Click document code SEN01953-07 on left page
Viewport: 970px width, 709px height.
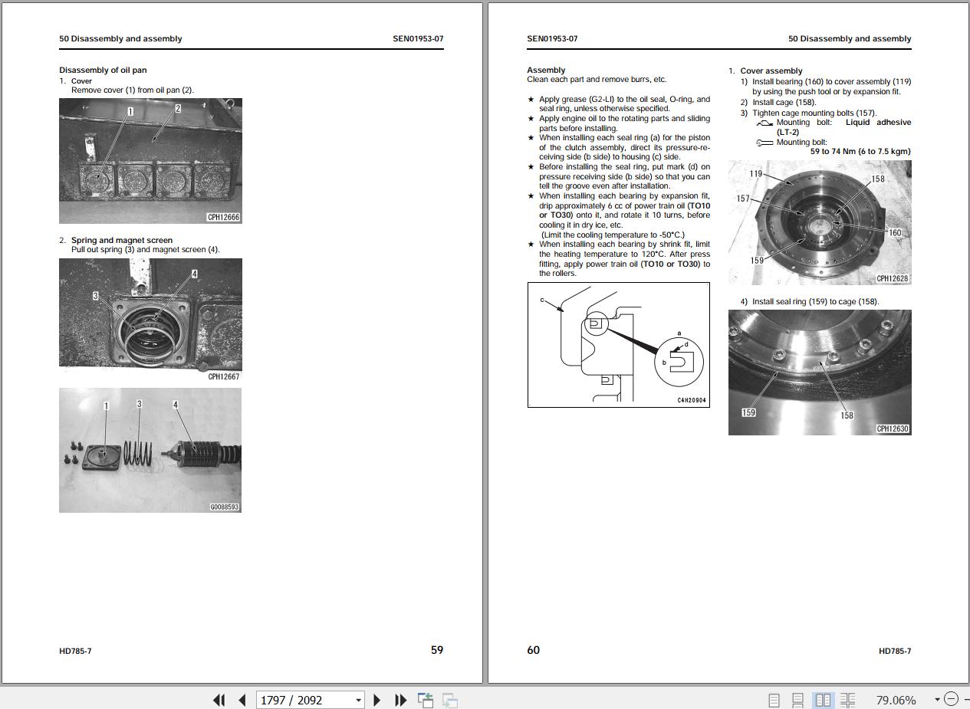coord(418,38)
